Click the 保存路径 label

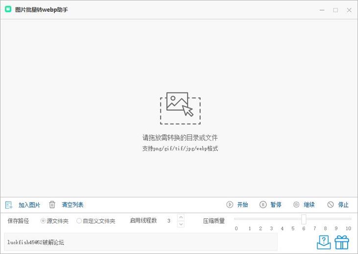click(x=18, y=221)
